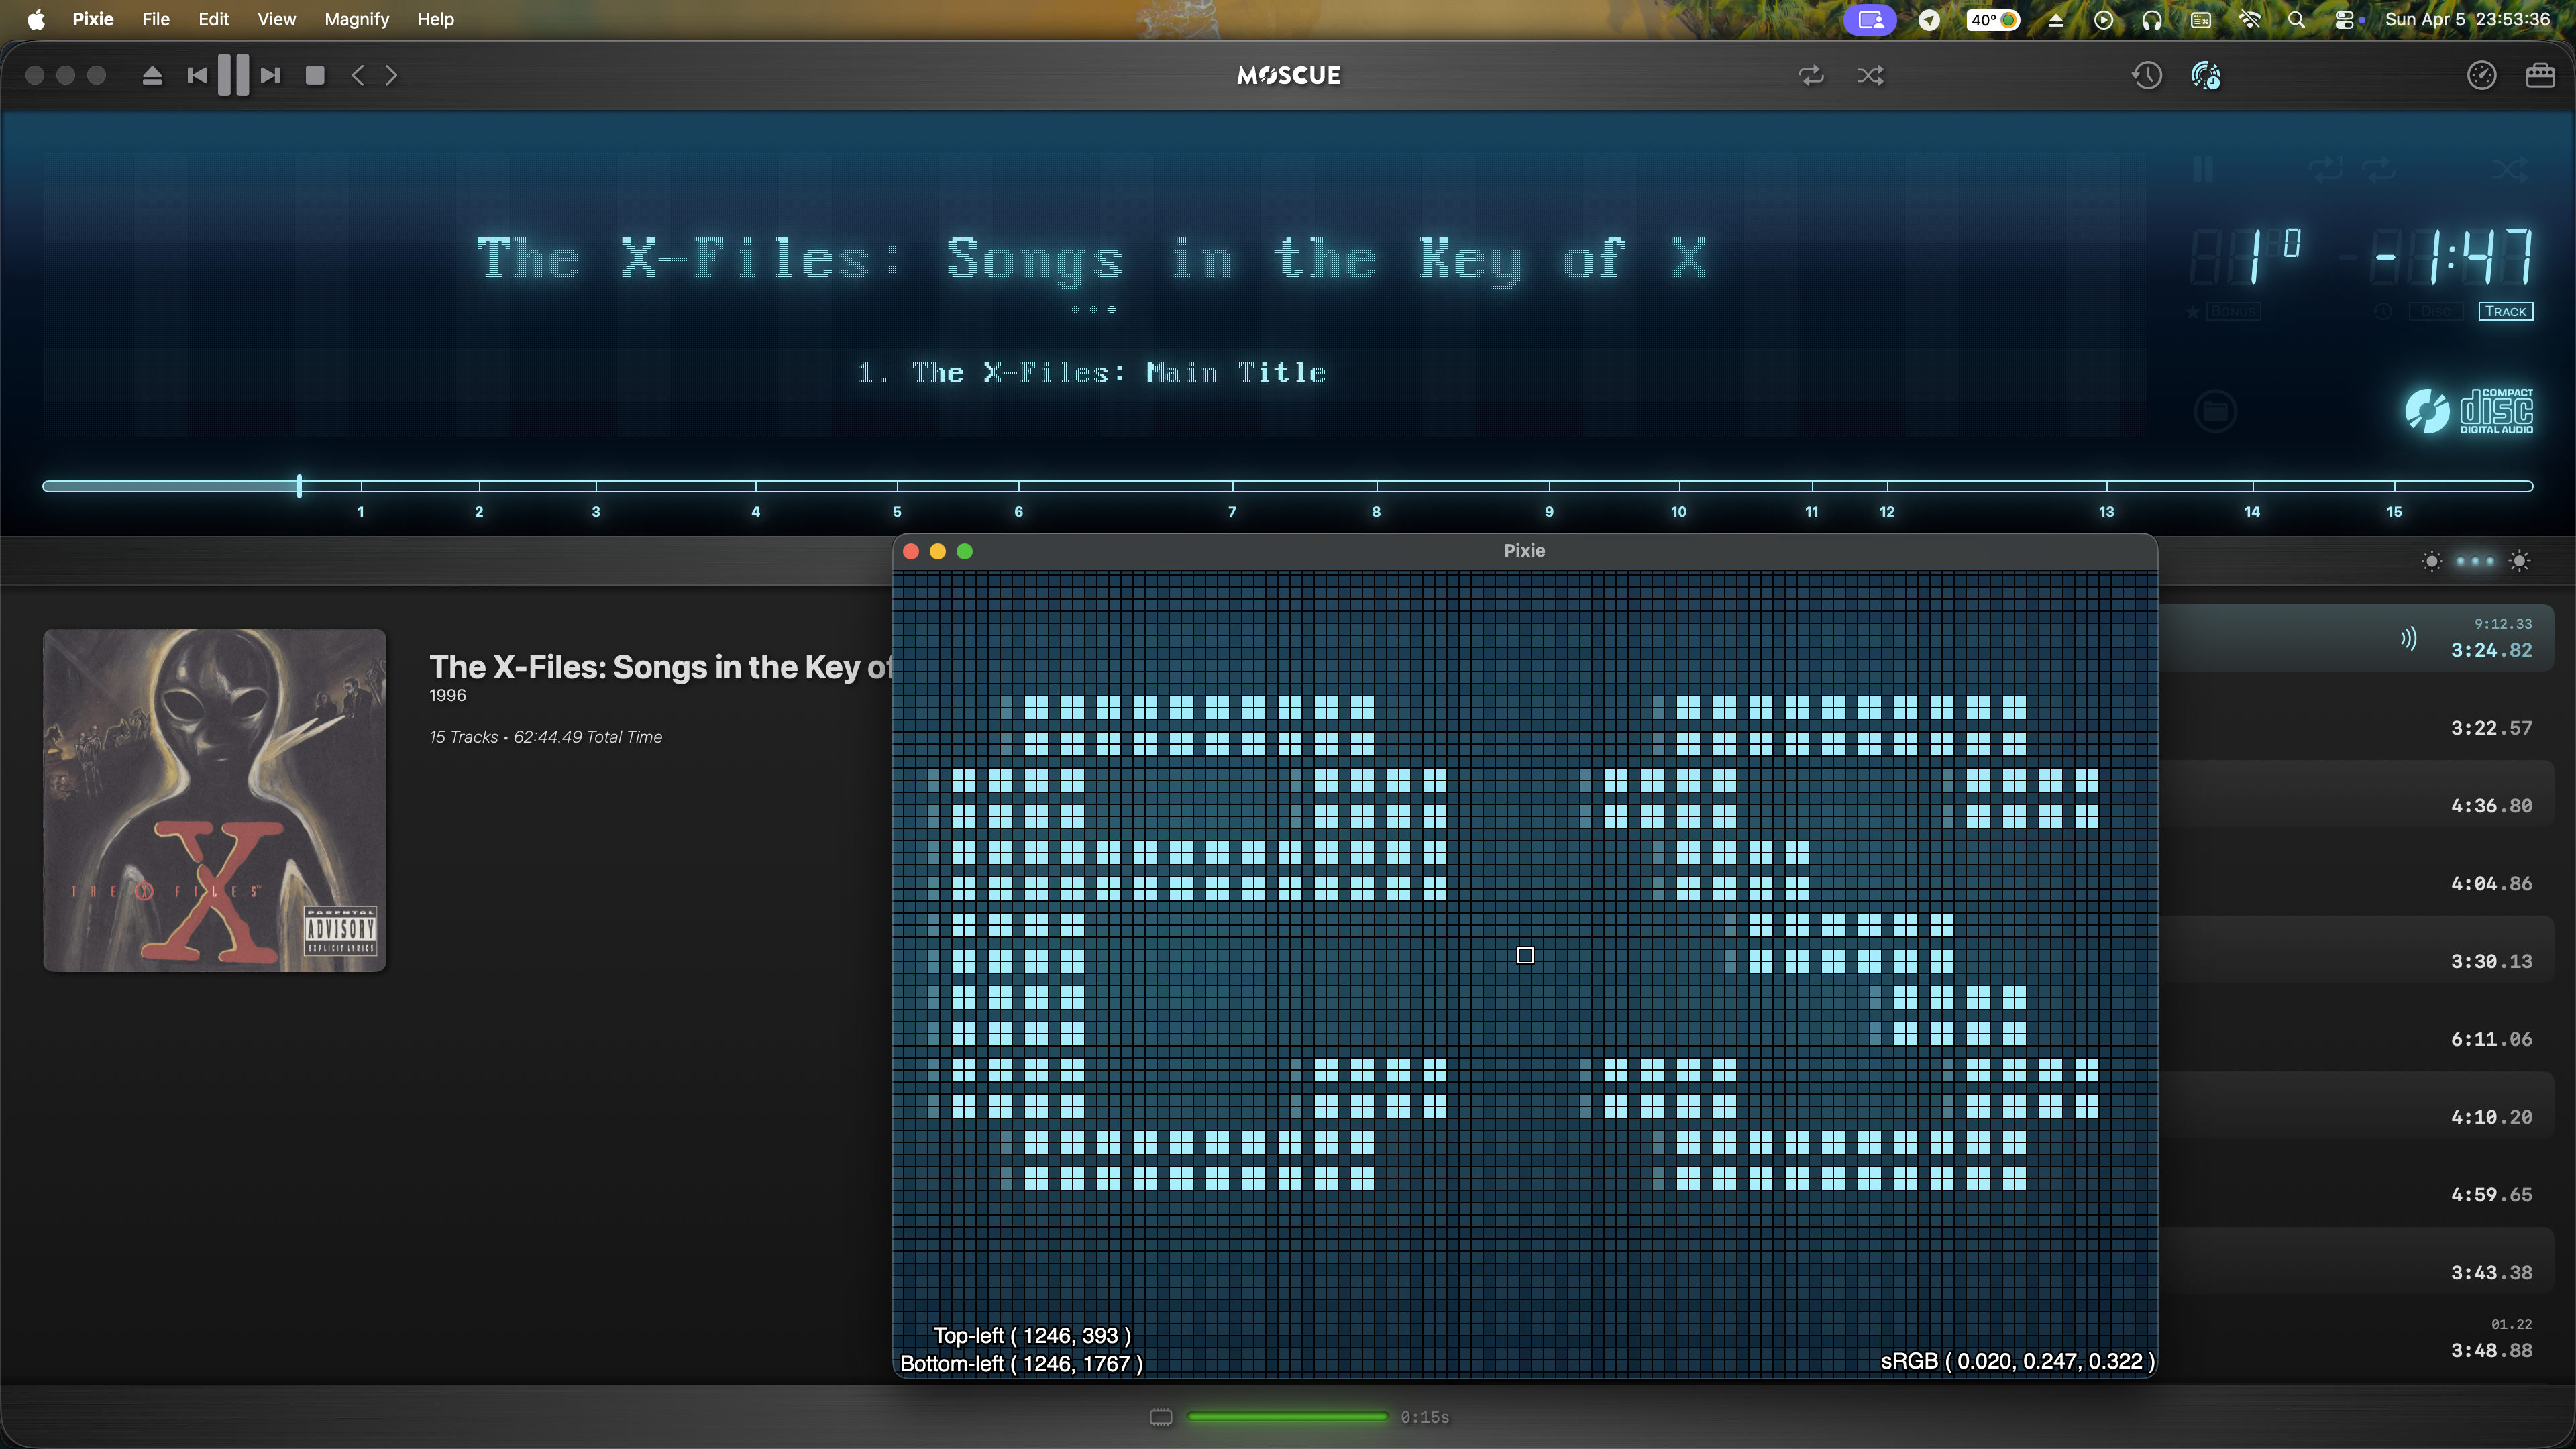Increase brightness with the larger sun icon
2576x1449 pixels.
click(2520, 561)
